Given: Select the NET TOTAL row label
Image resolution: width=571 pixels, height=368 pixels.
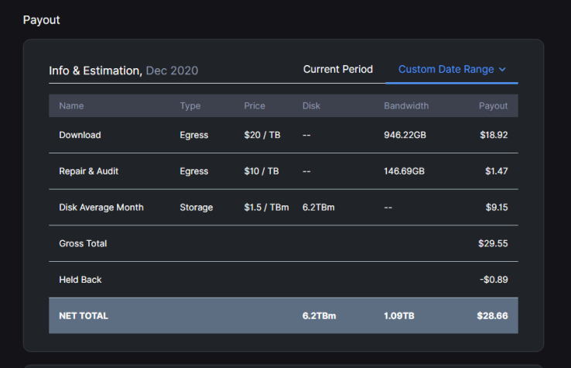Looking at the screenshot, I should (x=84, y=316).
